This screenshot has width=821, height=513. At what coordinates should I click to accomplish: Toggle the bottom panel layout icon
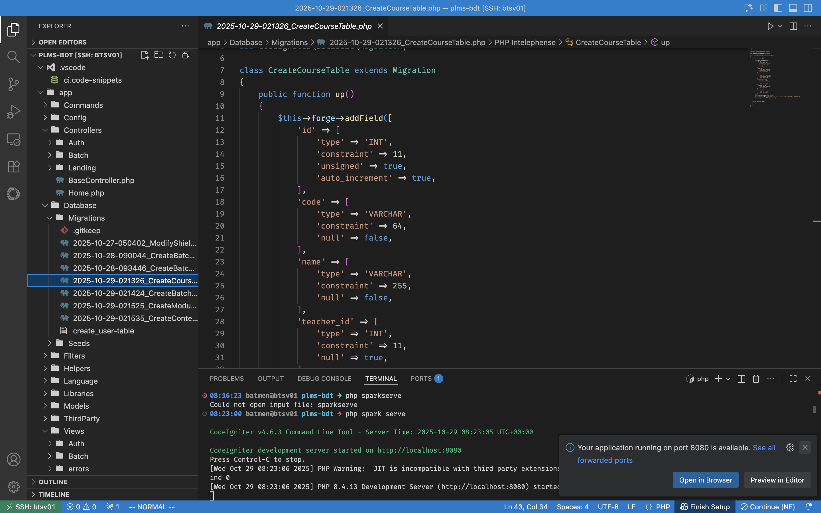[793, 8]
